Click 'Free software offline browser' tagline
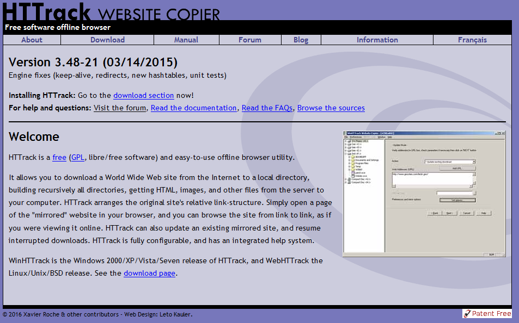The width and height of the screenshot is (519, 323). tap(58, 27)
